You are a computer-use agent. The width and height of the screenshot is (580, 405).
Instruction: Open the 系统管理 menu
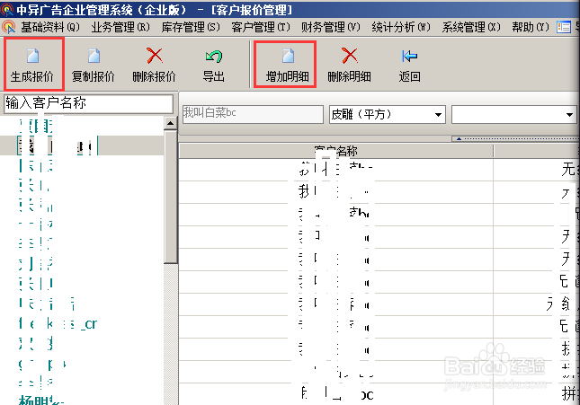tap(471, 27)
